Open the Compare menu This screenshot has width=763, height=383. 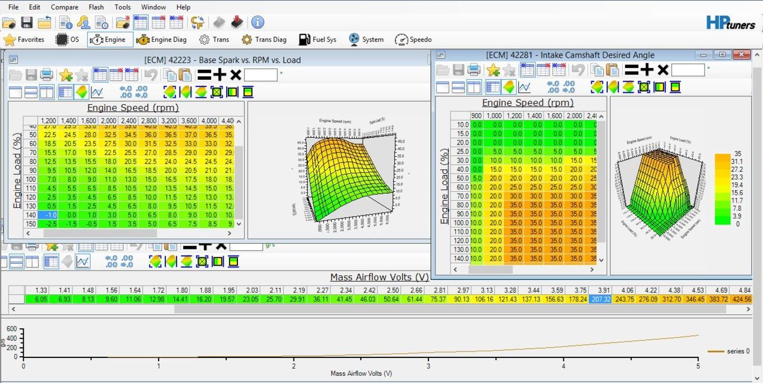pos(64,7)
